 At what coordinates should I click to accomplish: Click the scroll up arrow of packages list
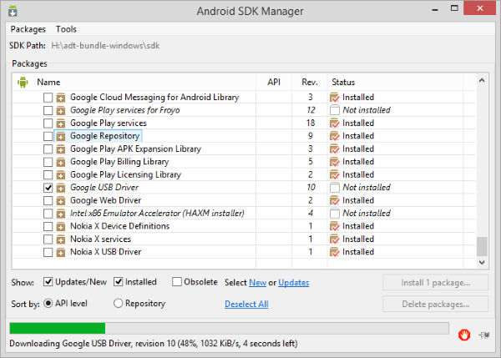click(482, 80)
